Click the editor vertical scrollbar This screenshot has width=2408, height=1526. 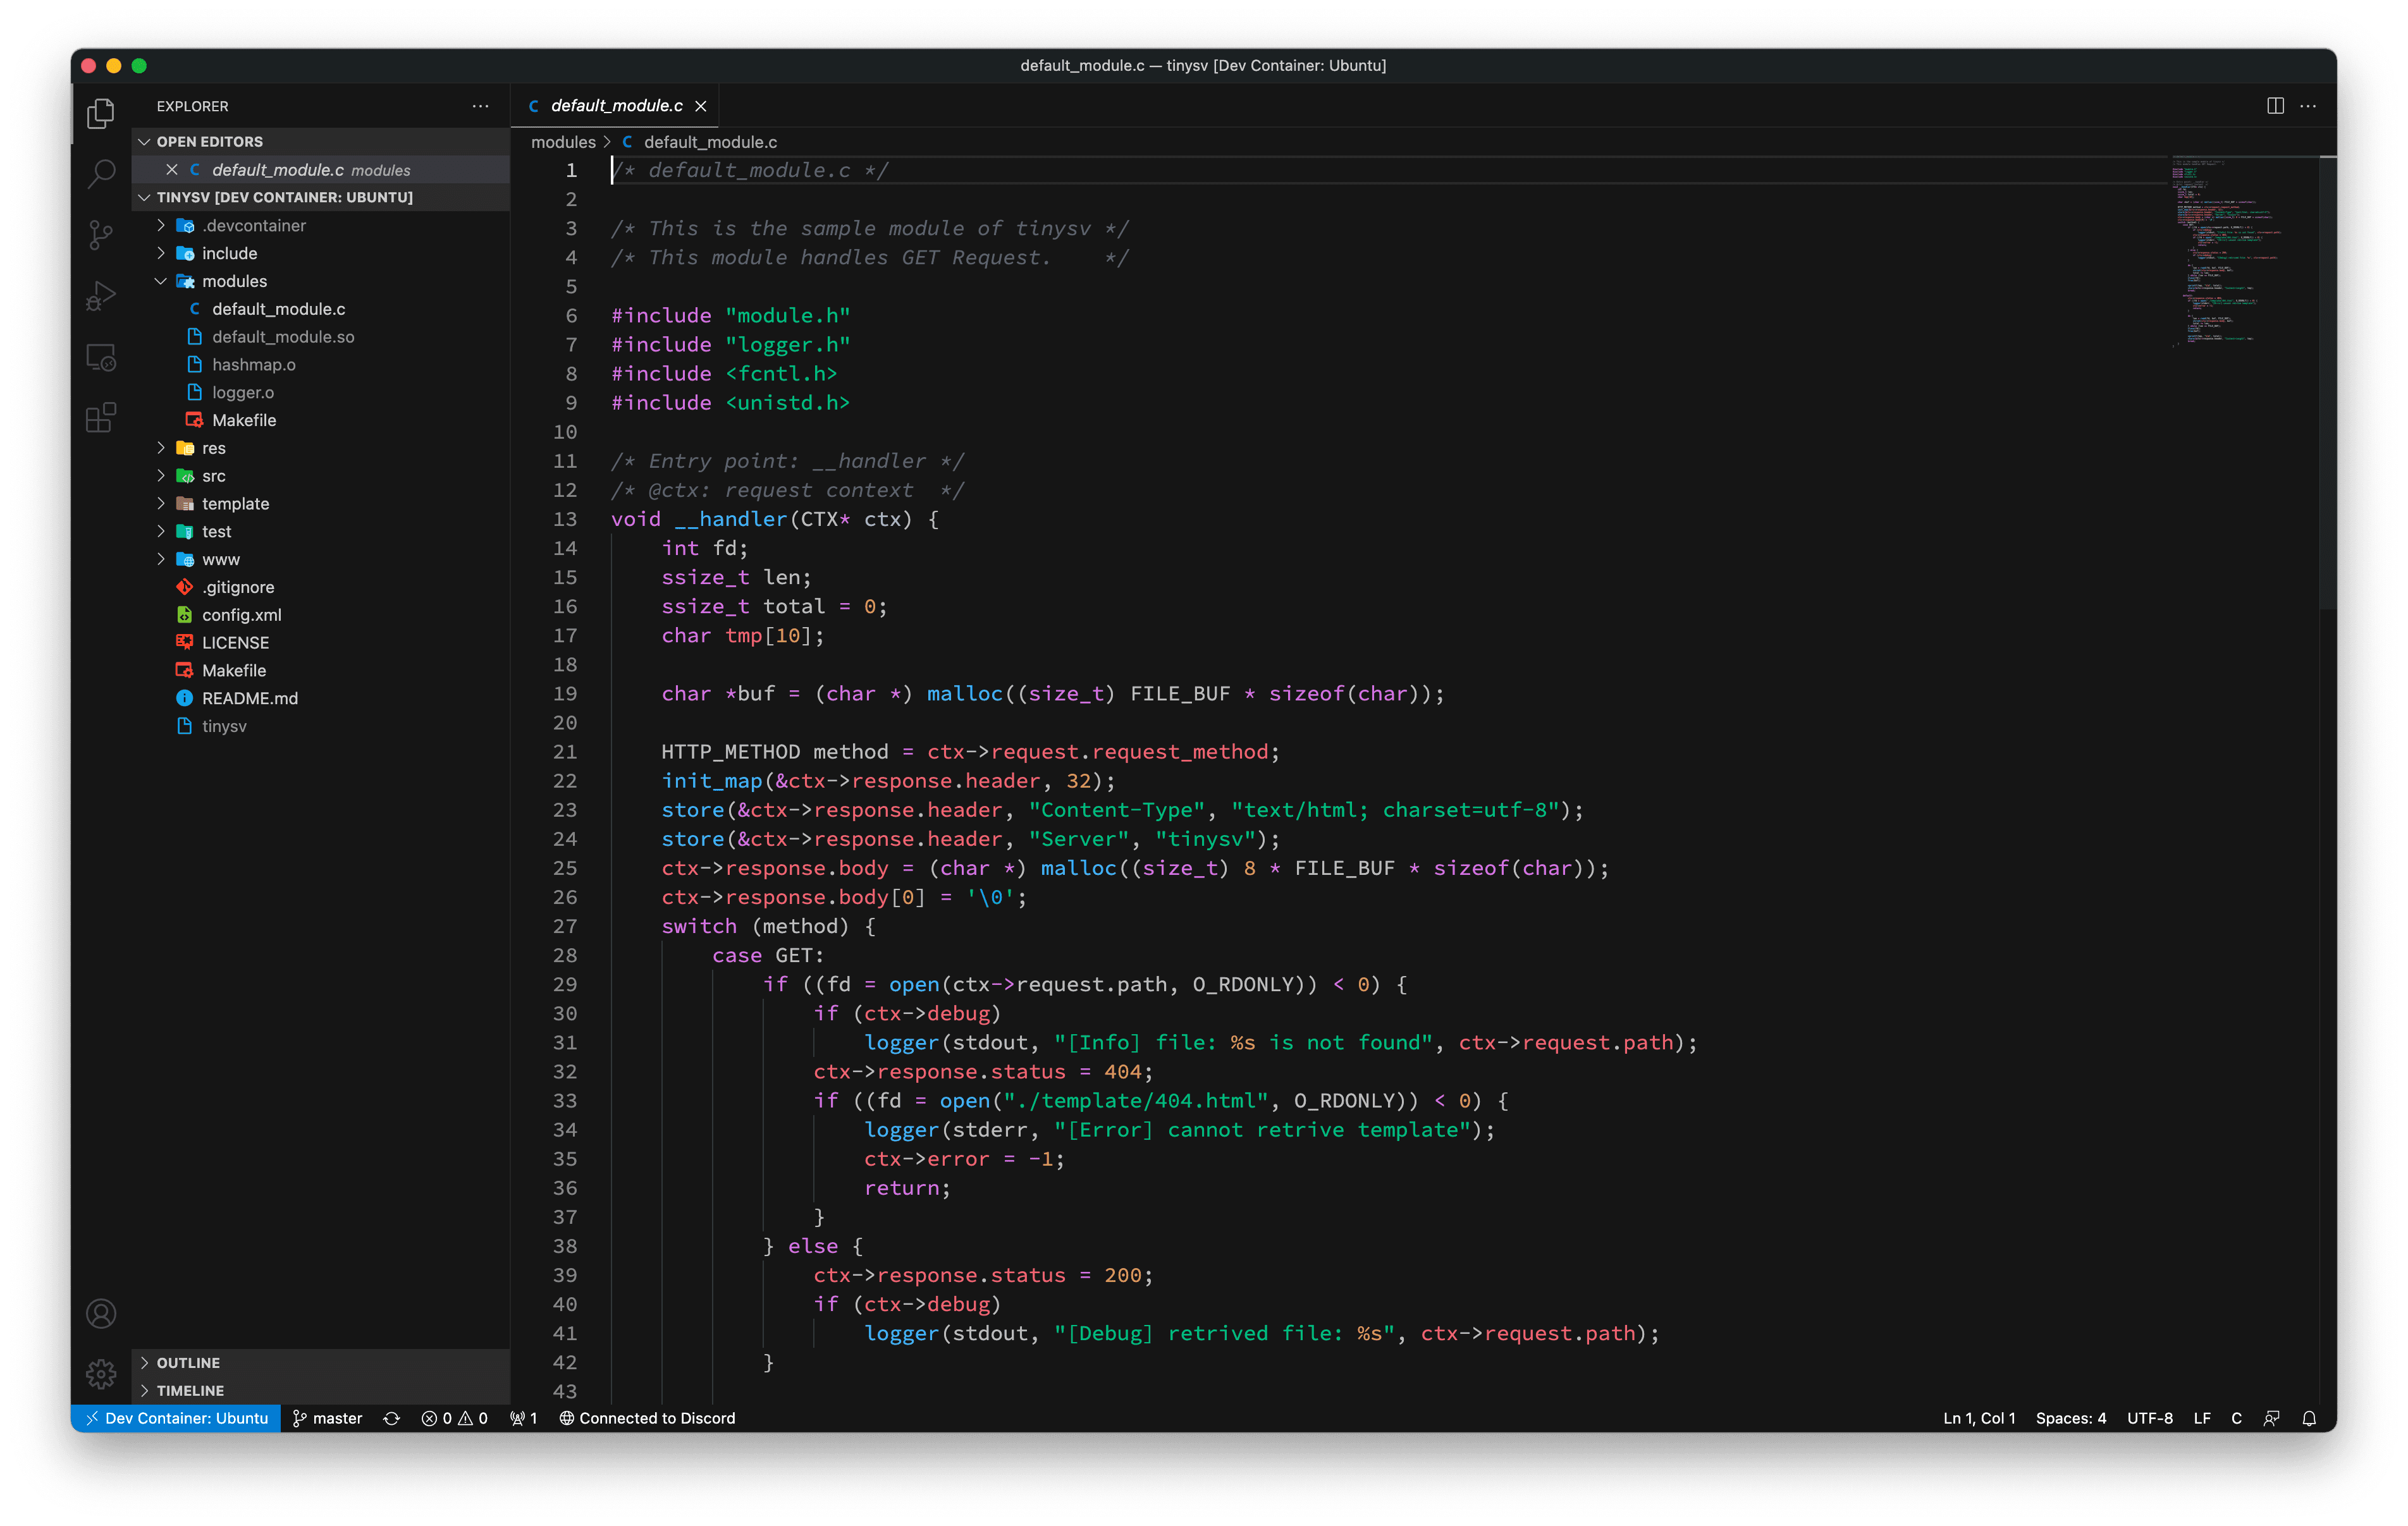coord(2328,383)
